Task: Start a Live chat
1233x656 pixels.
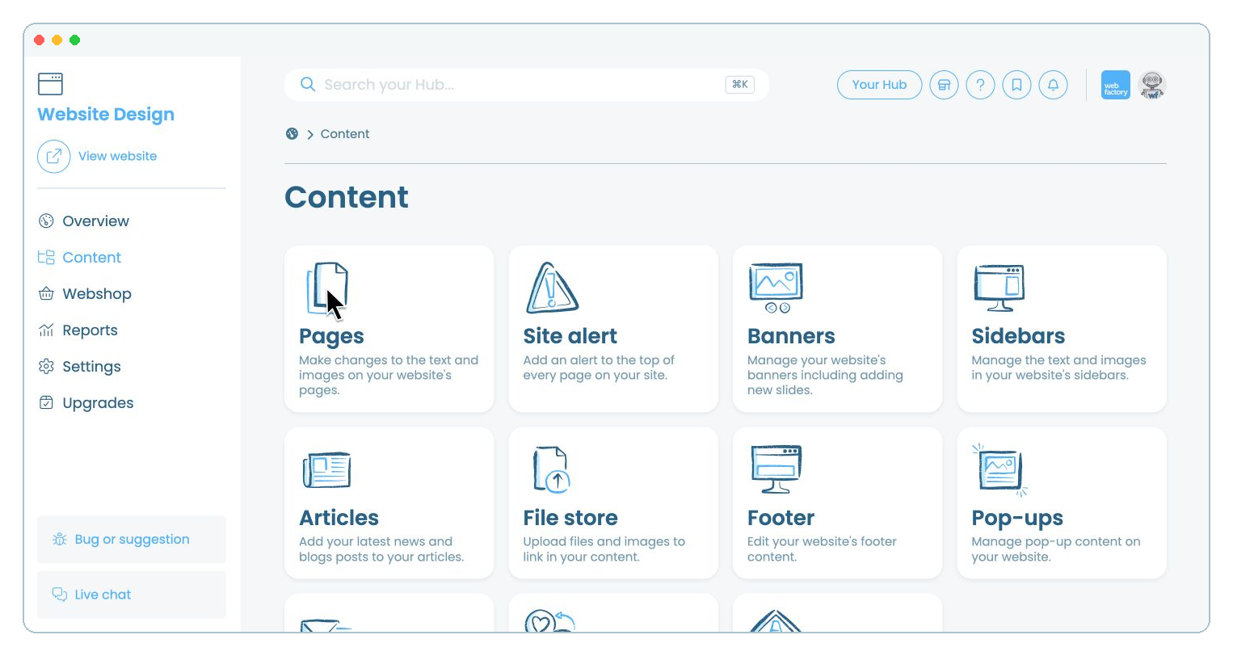Action: [x=132, y=595]
